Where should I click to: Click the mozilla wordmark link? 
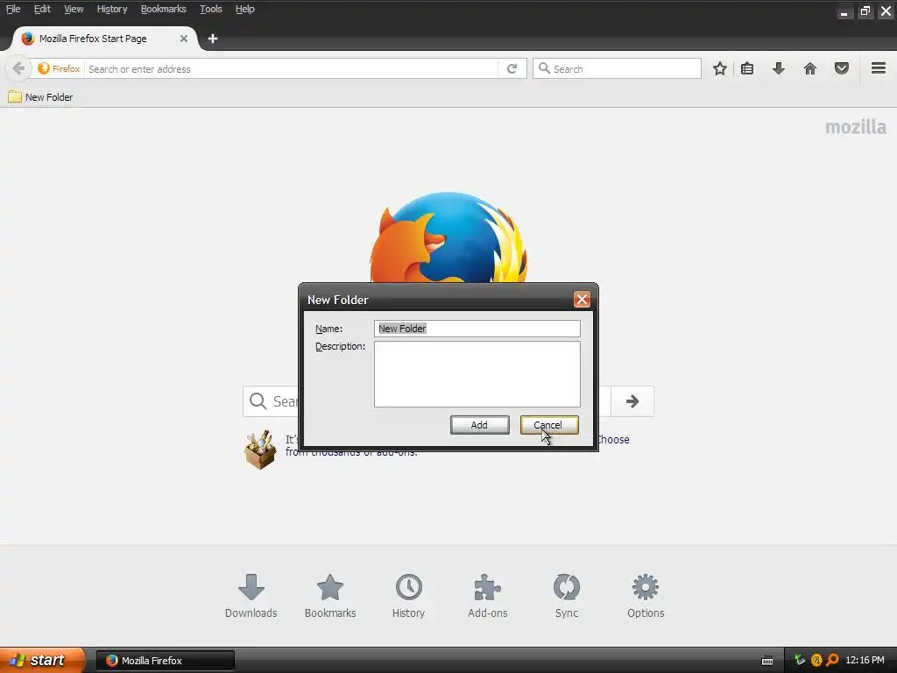pos(856,127)
